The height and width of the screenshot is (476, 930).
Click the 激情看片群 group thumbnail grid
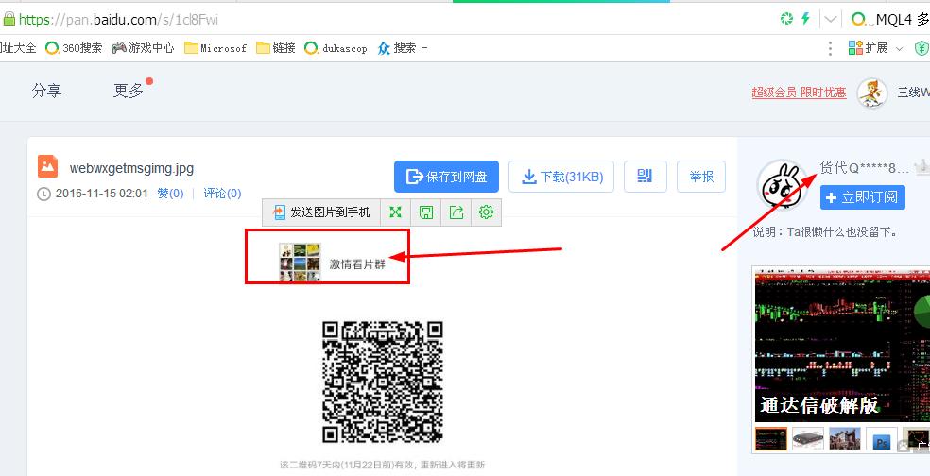[x=300, y=262]
